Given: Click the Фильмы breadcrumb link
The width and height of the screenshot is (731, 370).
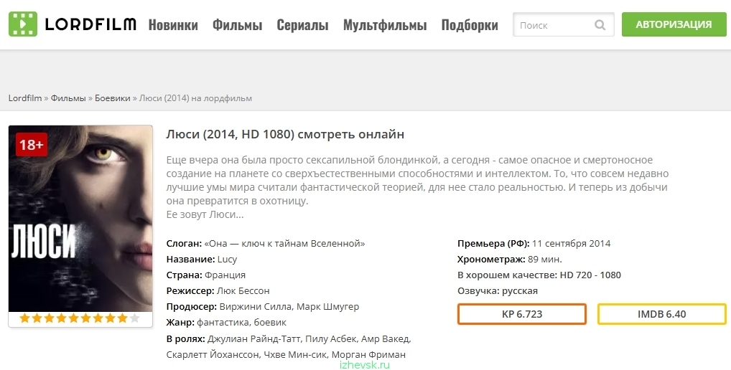Looking at the screenshot, I should click(68, 98).
